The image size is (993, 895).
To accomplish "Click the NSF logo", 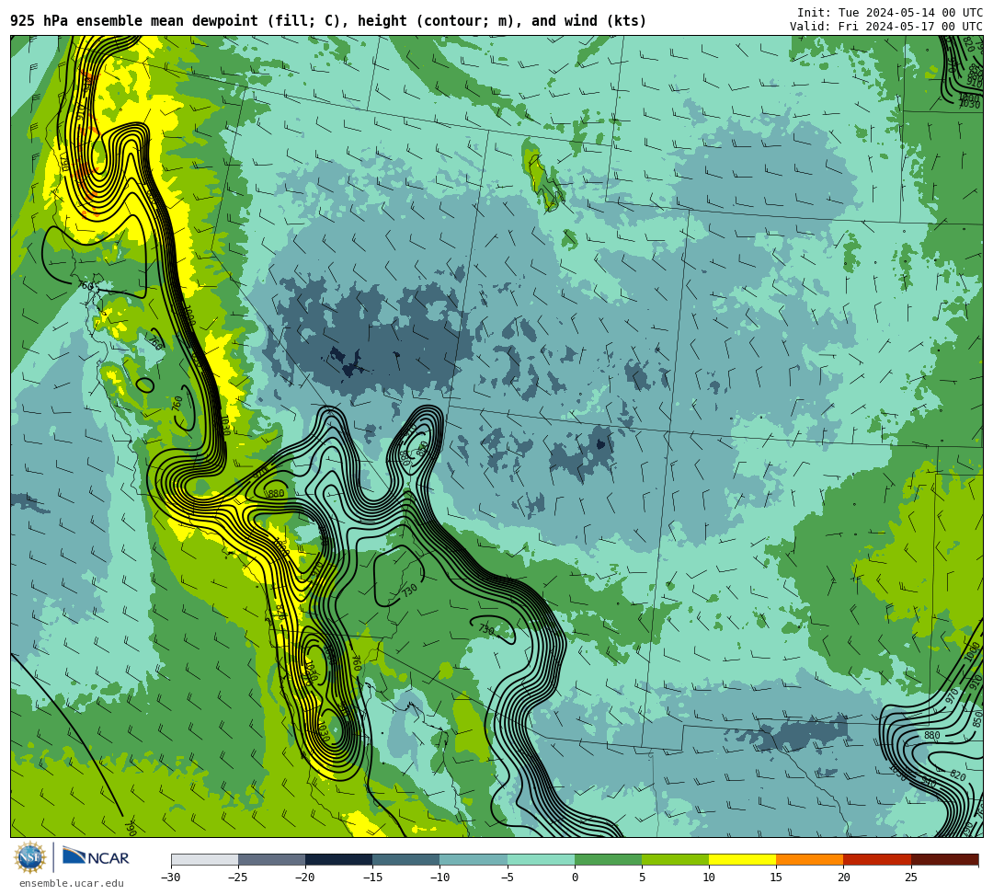I will pos(30,857).
